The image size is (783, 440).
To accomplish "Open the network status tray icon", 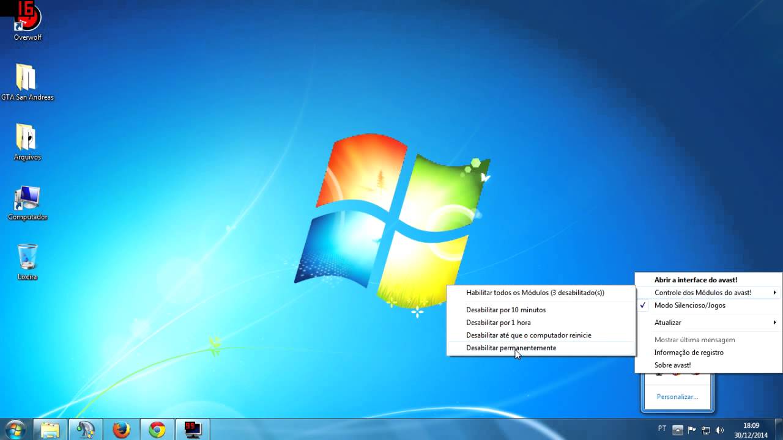I will click(706, 430).
